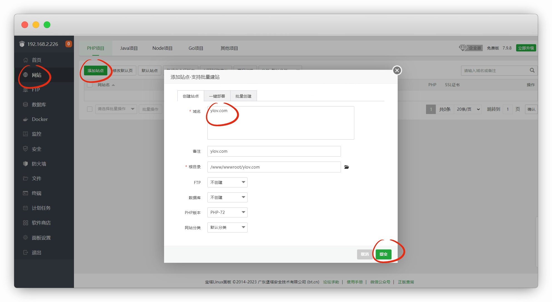This screenshot has height=302, width=552.
Task: Click the folder browse icon beside root directory
Action: coord(346,167)
